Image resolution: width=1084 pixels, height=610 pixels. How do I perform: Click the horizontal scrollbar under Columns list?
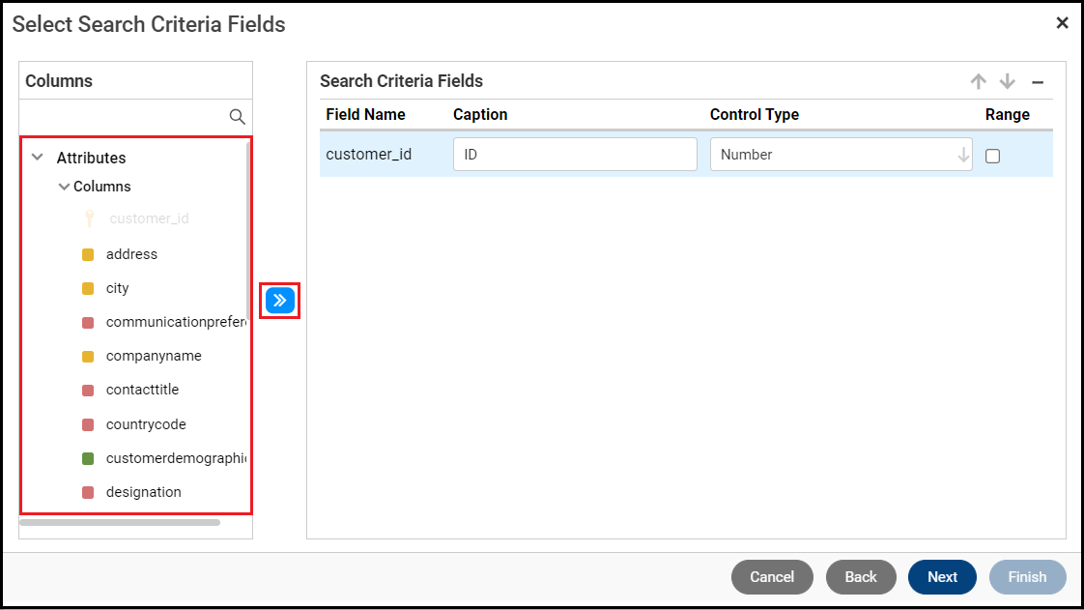[120, 523]
